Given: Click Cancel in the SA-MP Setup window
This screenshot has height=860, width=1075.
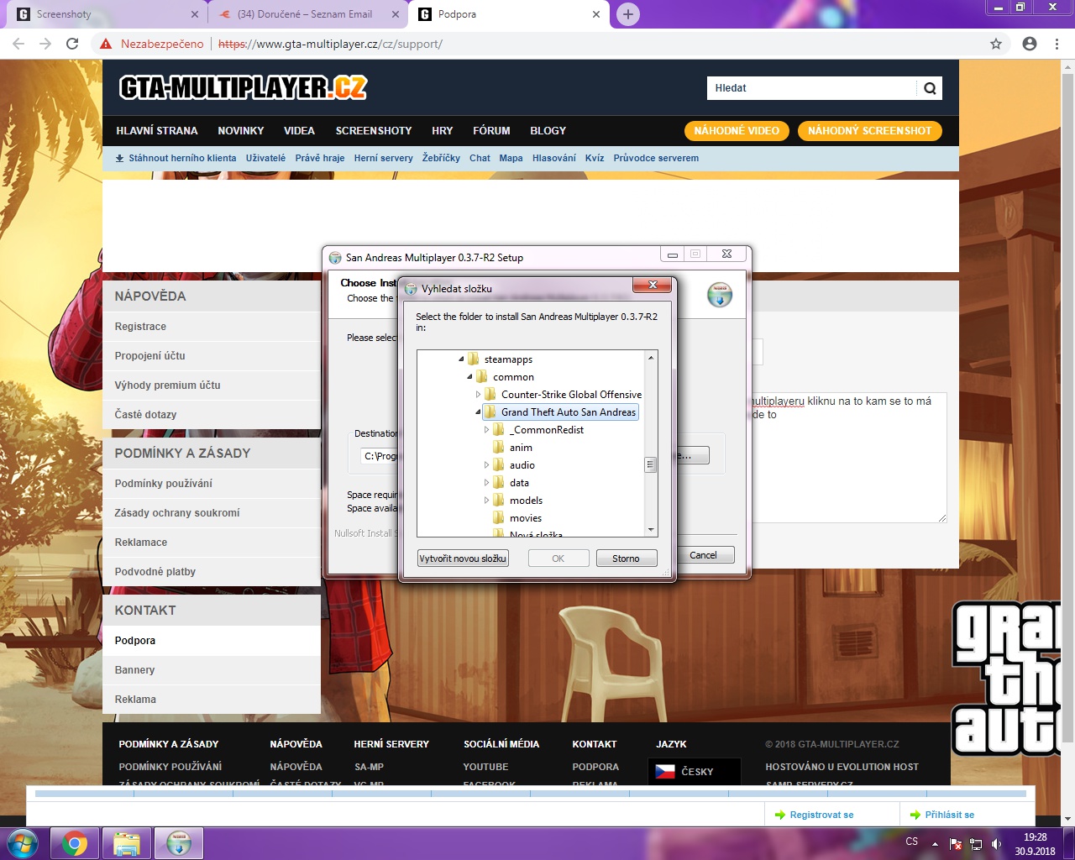Looking at the screenshot, I should 703,555.
